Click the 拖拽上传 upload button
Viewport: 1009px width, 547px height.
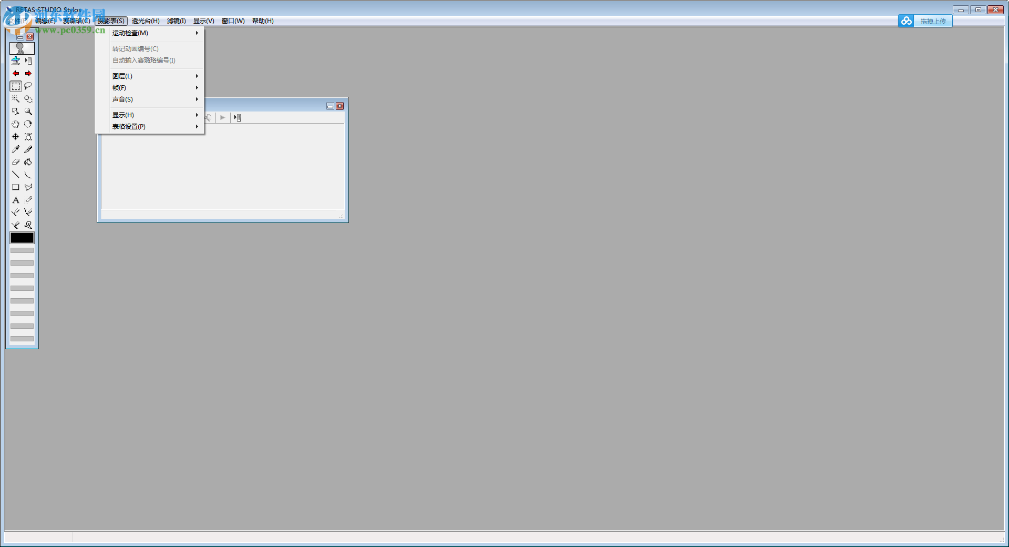coord(933,21)
